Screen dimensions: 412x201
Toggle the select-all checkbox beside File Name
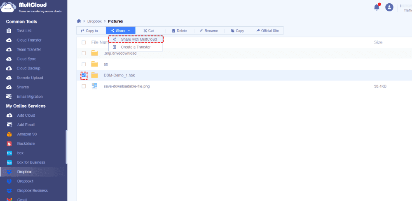[x=84, y=42]
